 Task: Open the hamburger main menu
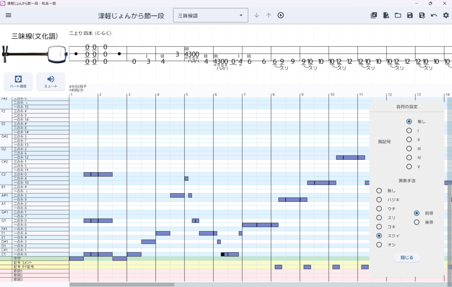tap(8, 15)
